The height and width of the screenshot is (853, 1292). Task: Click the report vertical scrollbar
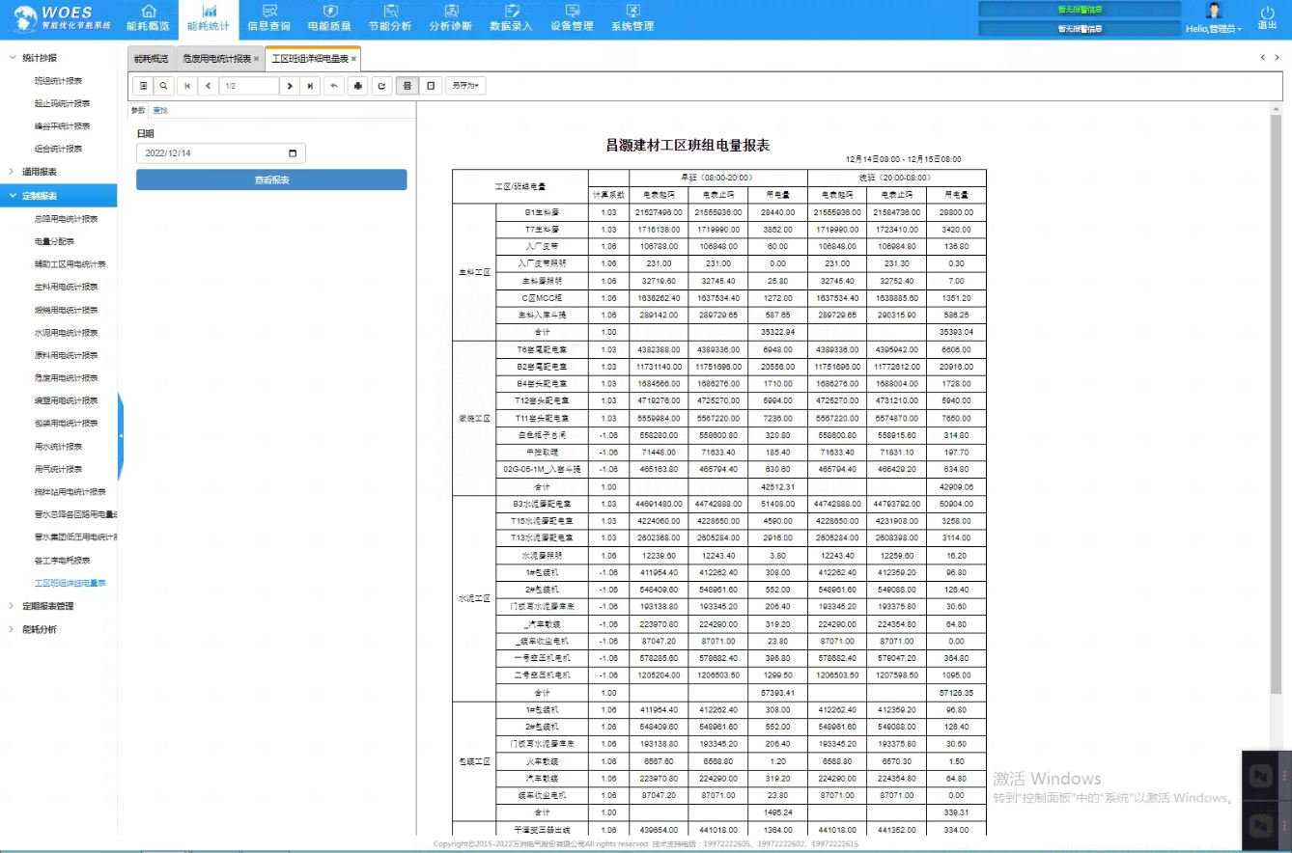point(1276,405)
